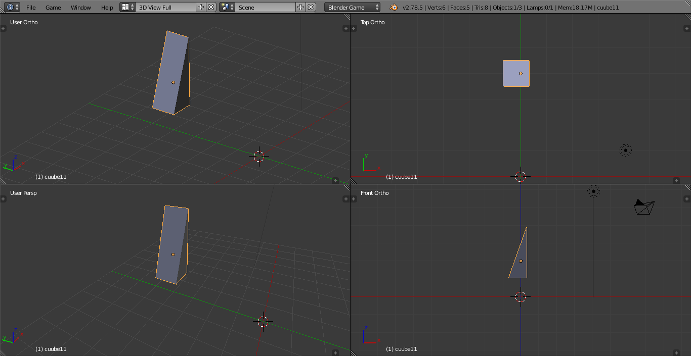Delete the 3D View Full layout
691x356 pixels.
[x=211, y=8]
